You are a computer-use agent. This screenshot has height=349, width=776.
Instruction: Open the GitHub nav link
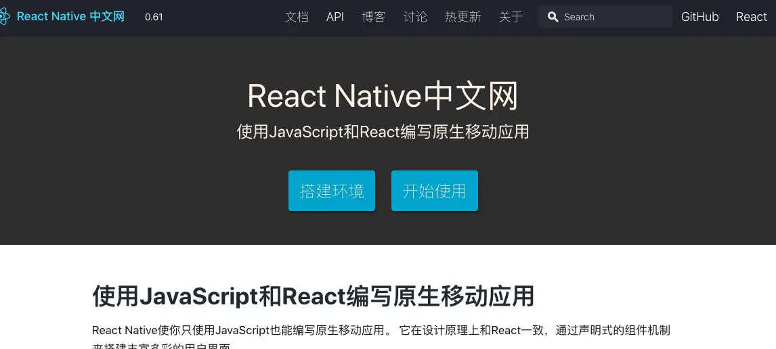point(699,17)
